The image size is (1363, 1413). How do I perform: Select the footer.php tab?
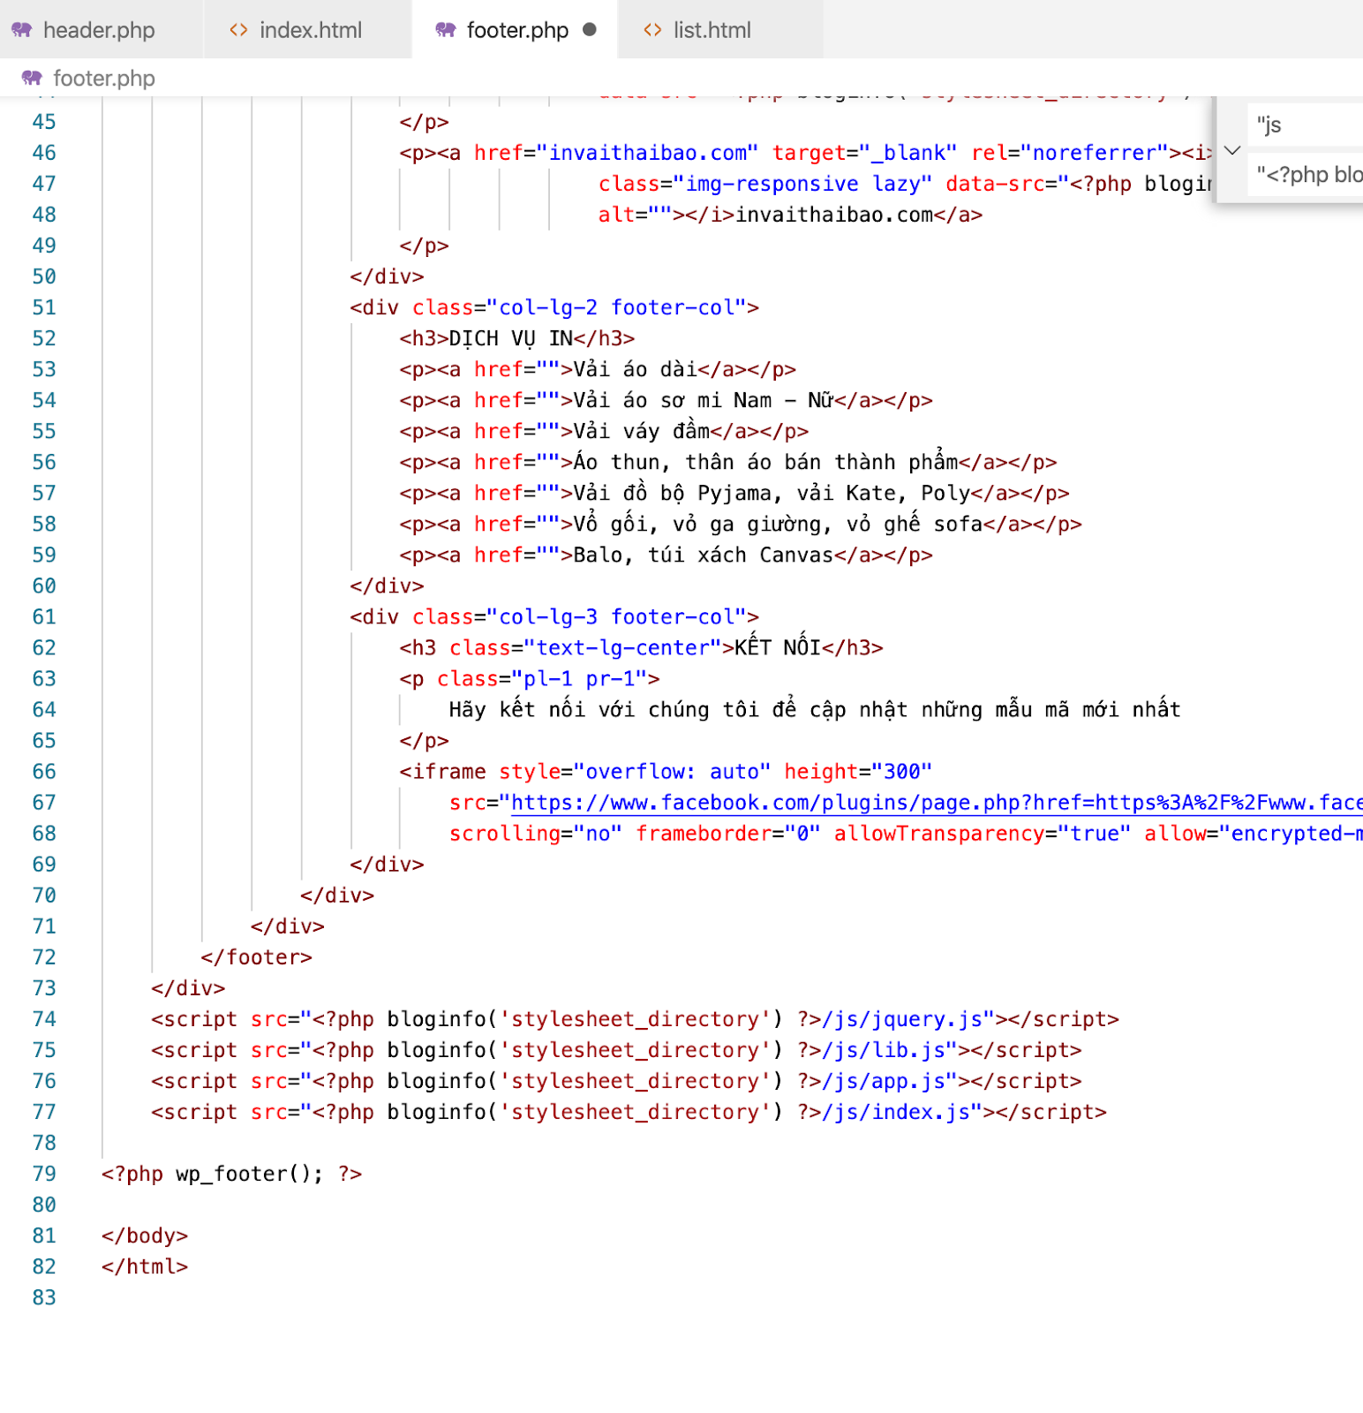(x=516, y=30)
